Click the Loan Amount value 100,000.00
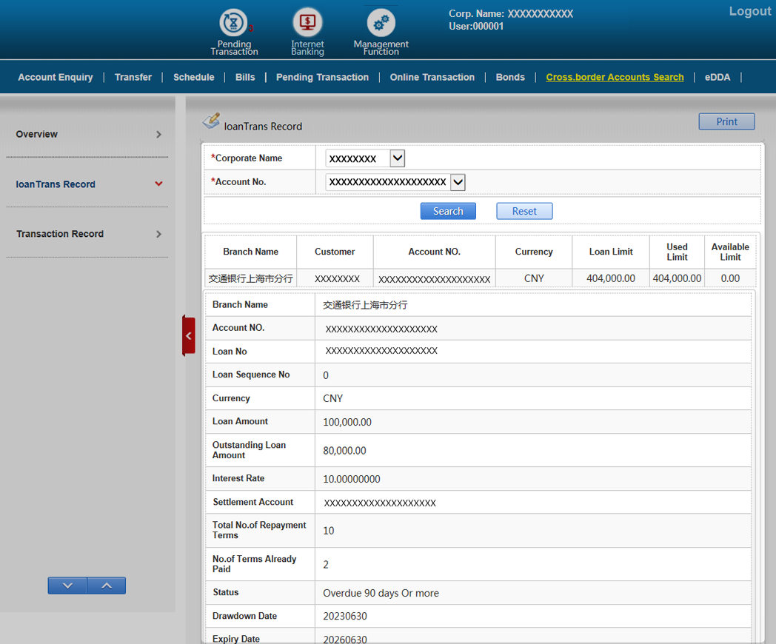The height and width of the screenshot is (644, 776). pyautogui.click(x=347, y=422)
